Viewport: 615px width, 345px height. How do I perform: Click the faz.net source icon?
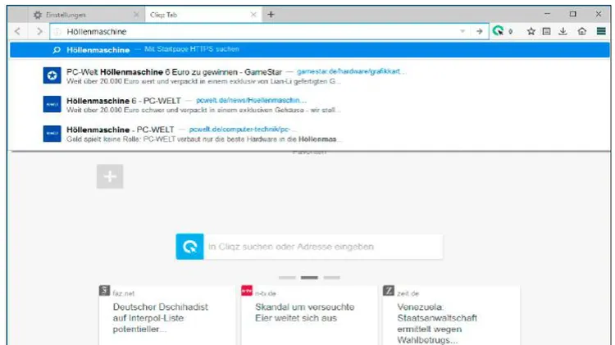104,291
